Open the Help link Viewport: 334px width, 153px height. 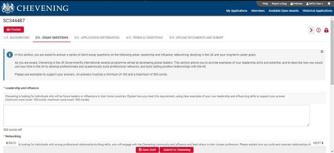(265, 4)
